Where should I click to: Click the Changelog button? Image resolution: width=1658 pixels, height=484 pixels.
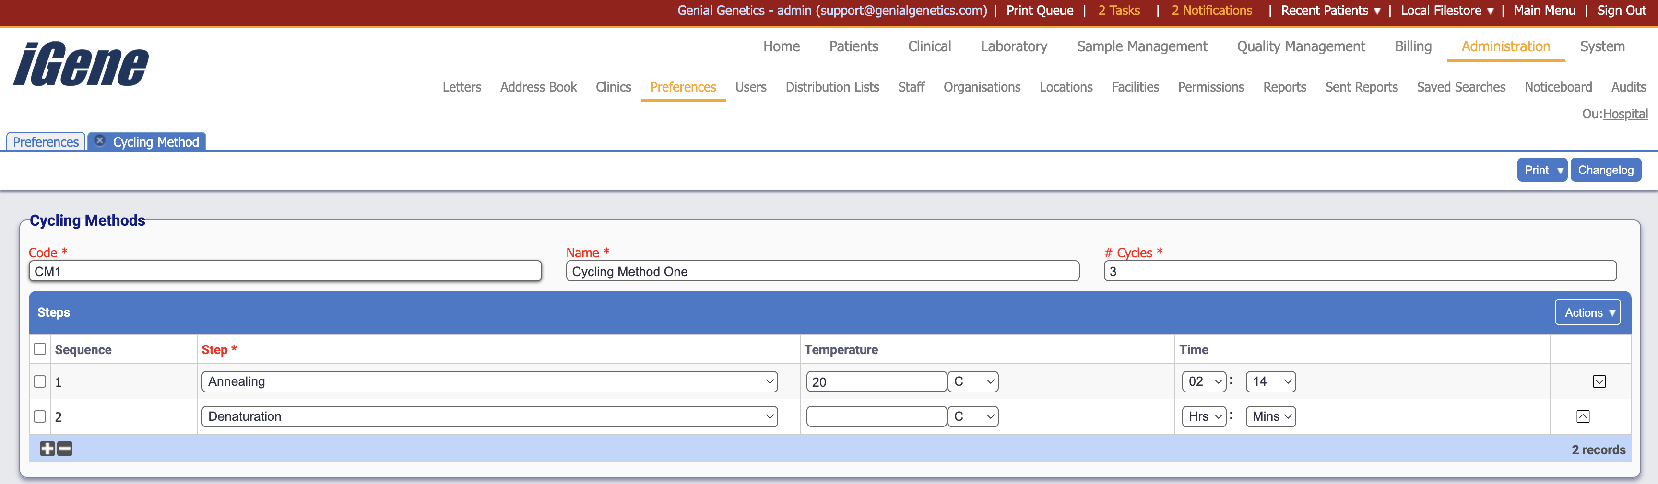1605,170
